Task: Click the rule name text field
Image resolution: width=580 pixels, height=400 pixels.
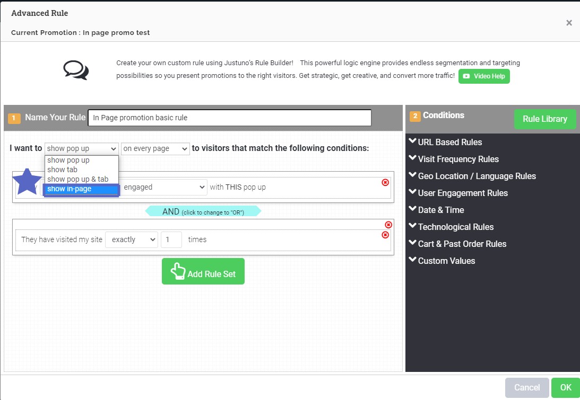Action: tap(229, 118)
